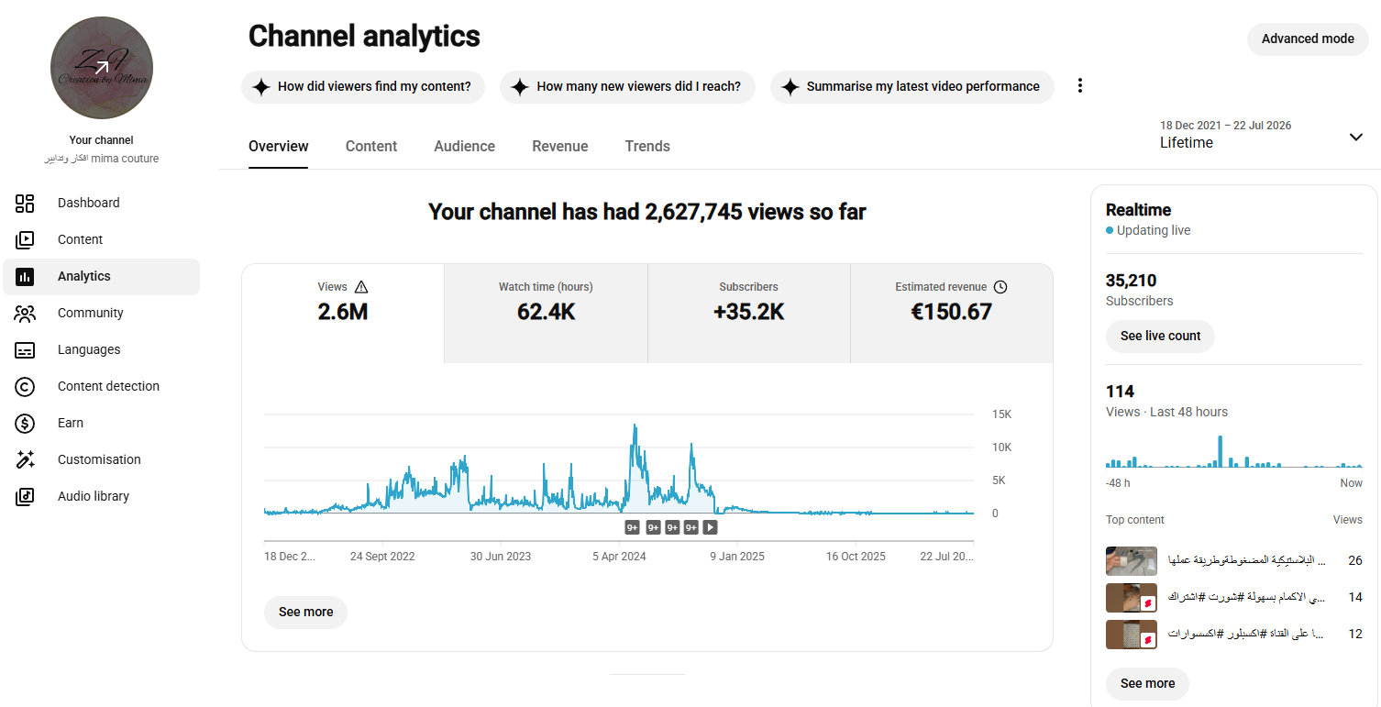1381x707 pixels.
Task: Expand the Lifetime date range dropdown
Action: [x=1355, y=137]
